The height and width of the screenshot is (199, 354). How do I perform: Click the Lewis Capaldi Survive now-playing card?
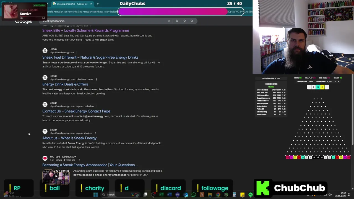[x=24, y=12]
